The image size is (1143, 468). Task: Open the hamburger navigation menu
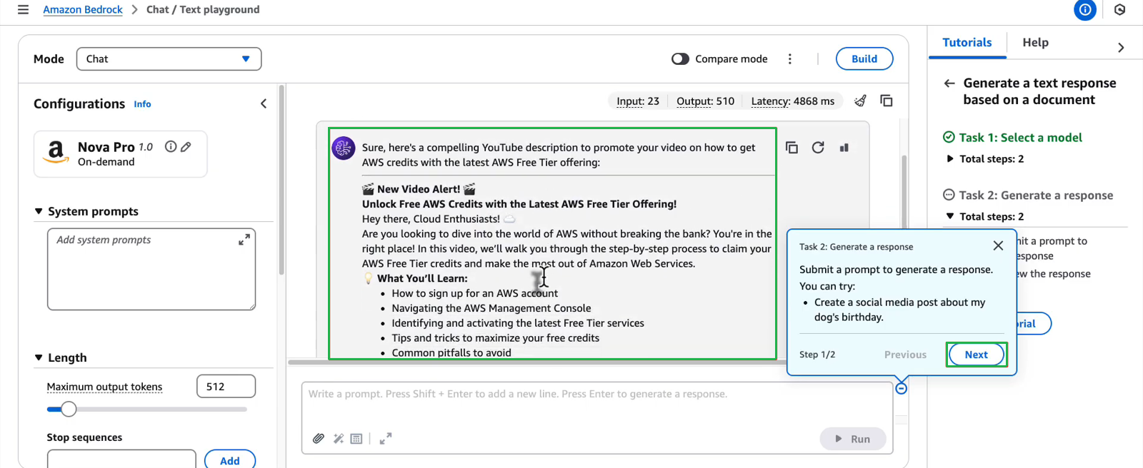[23, 10]
